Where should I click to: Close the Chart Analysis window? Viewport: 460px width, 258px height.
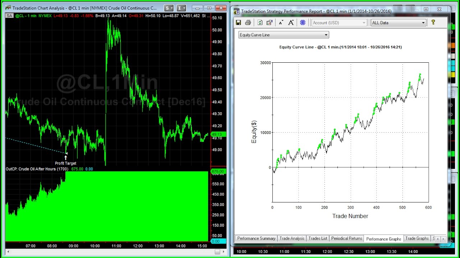coord(221,8)
